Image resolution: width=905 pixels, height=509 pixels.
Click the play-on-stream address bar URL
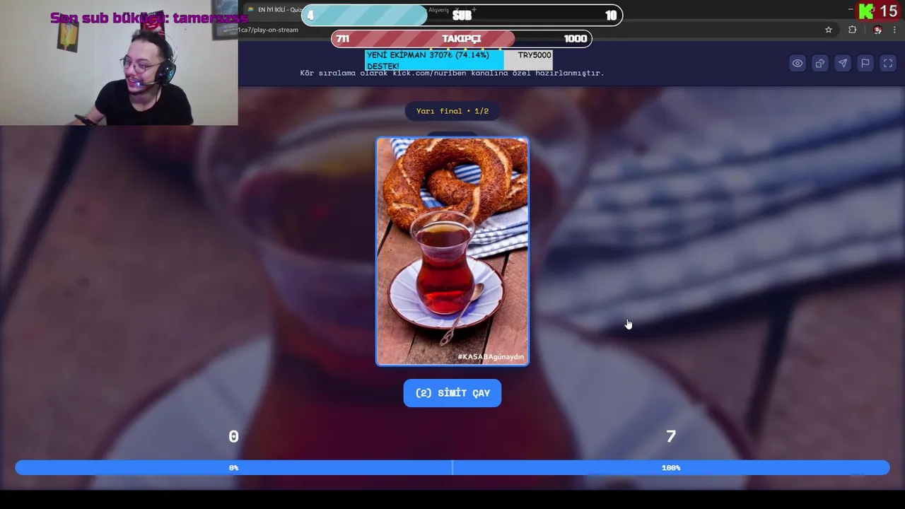coord(268,30)
